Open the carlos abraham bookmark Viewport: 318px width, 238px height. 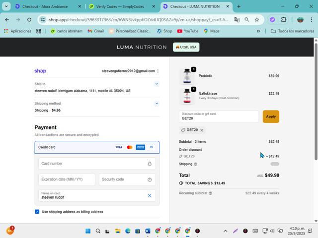(67, 31)
